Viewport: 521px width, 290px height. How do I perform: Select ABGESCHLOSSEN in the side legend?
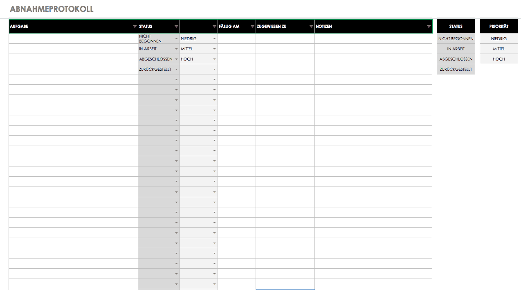456,59
